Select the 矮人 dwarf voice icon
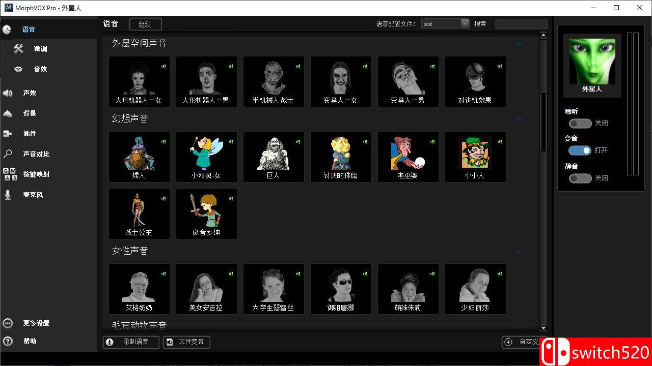652x366 pixels. 139,156
